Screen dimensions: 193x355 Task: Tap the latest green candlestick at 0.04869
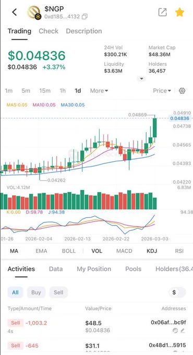tap(155, 128)
